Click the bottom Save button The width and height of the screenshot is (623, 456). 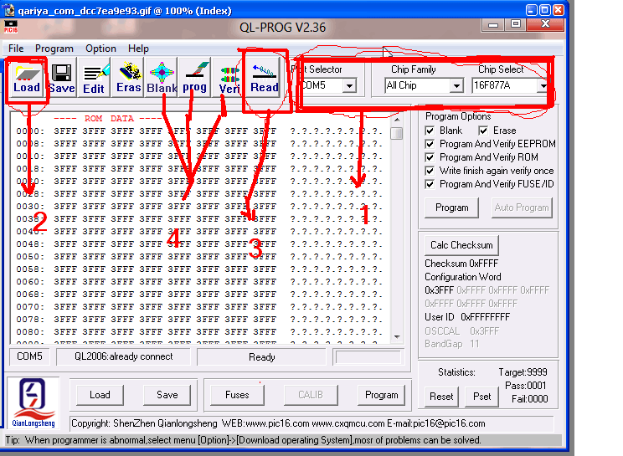click(x=167, y=395)
